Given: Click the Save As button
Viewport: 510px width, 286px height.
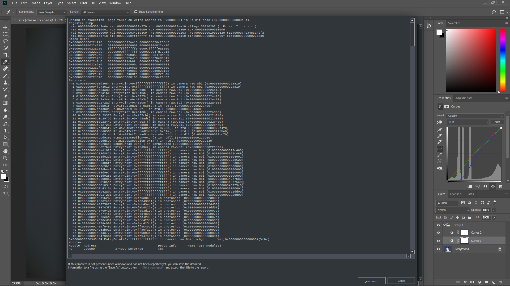Looking at the screenshot, I should (371, 281).
